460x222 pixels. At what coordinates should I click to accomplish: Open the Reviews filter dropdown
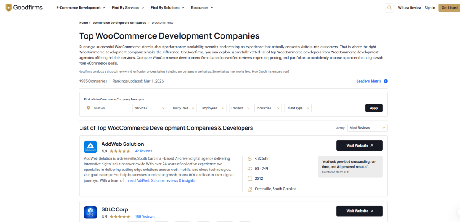(240, 108)
